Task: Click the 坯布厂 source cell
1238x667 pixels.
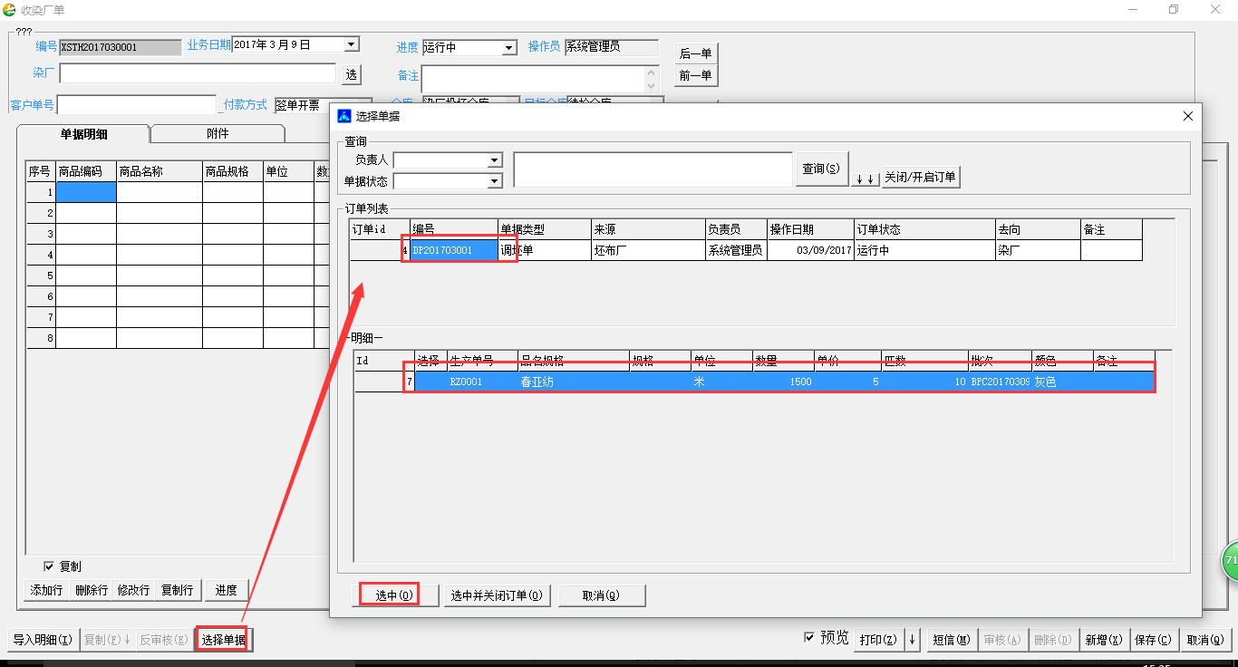Action: [648, 250]
